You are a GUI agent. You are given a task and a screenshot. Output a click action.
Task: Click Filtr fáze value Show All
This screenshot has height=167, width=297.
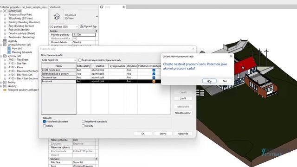[x=84, y=162]
